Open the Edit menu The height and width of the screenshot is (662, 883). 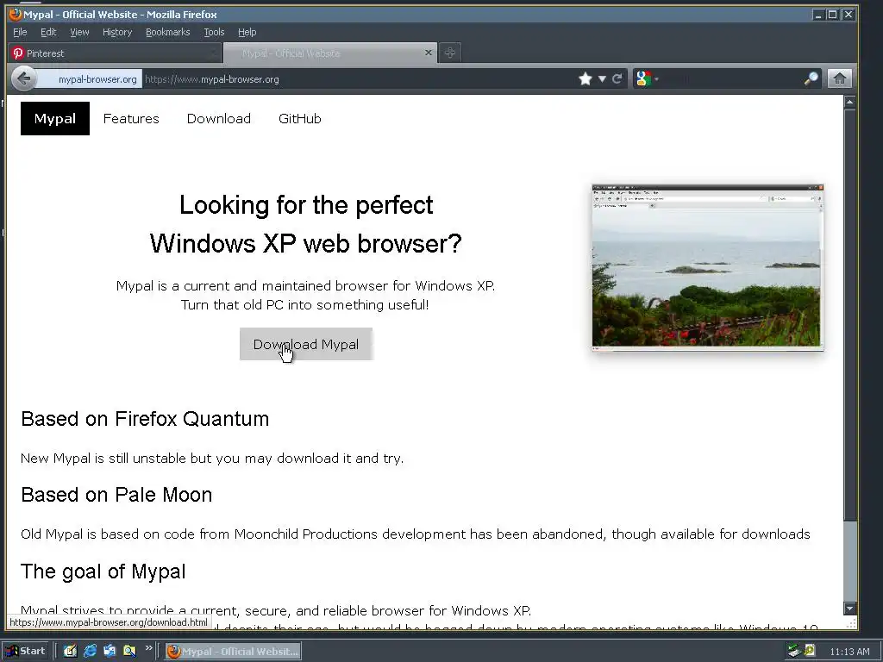click(48, 32)
